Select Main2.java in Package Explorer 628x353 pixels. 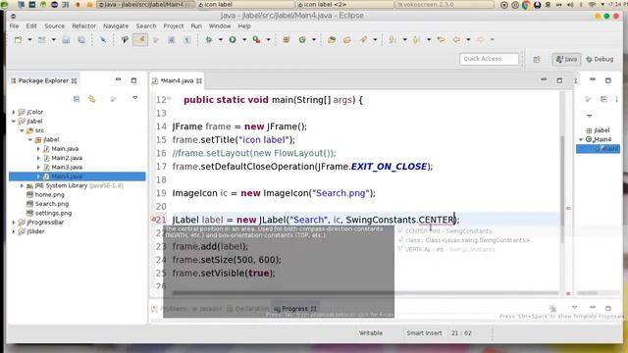click(67, 158)
